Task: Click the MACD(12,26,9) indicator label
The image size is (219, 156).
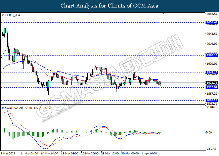Action: 26,108
